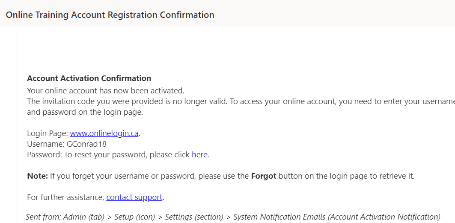Click the bold word 'Forgot' in the note
This screenshot has height=223, width=455.
pos(264,176)
